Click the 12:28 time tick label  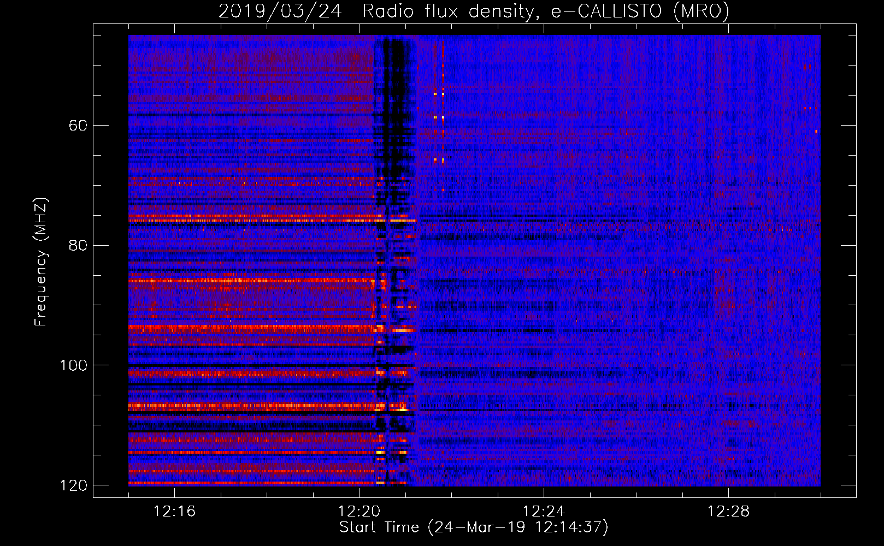point(728,512)
